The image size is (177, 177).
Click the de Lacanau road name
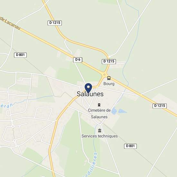point(10,23)
